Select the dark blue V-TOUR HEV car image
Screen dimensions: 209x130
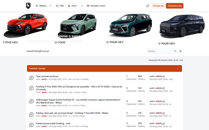182,26
